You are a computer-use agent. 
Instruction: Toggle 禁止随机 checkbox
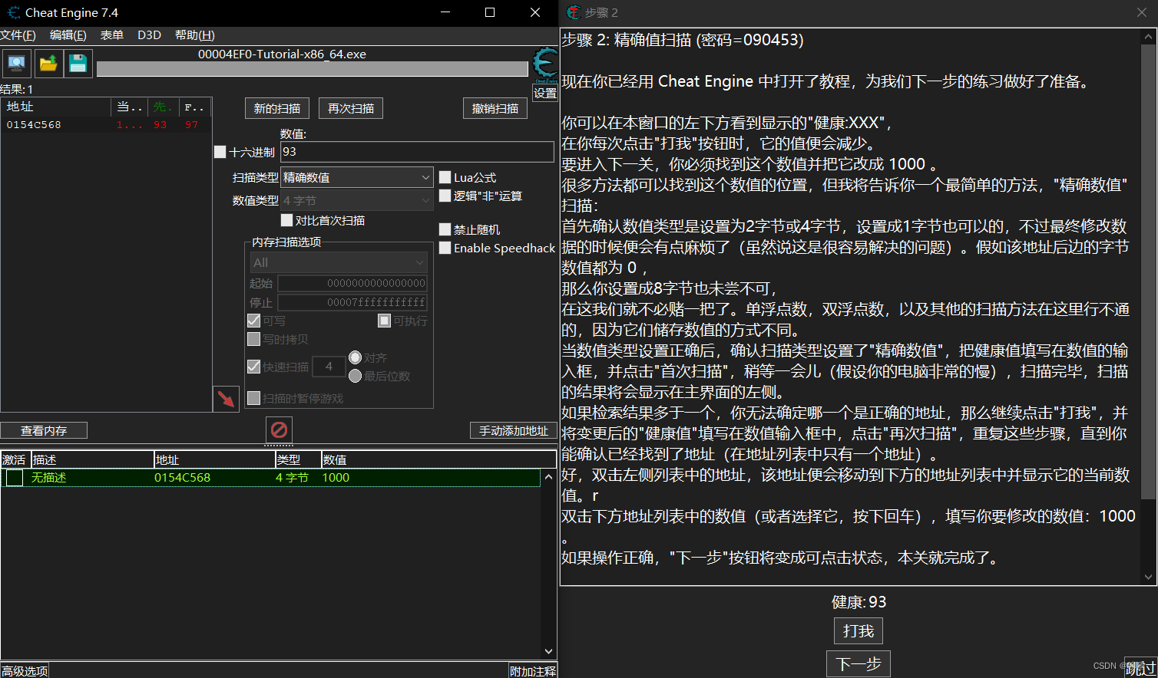445,229
